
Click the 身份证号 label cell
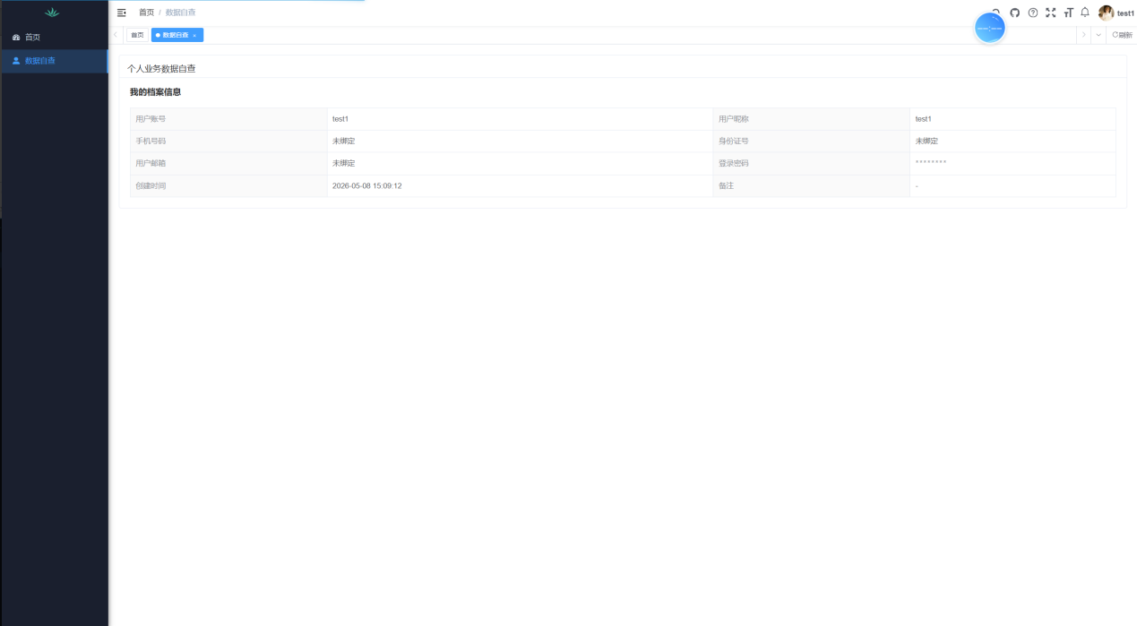tap(811, 141)
